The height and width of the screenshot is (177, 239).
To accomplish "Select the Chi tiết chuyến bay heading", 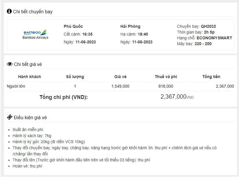I will pos(33,12).
